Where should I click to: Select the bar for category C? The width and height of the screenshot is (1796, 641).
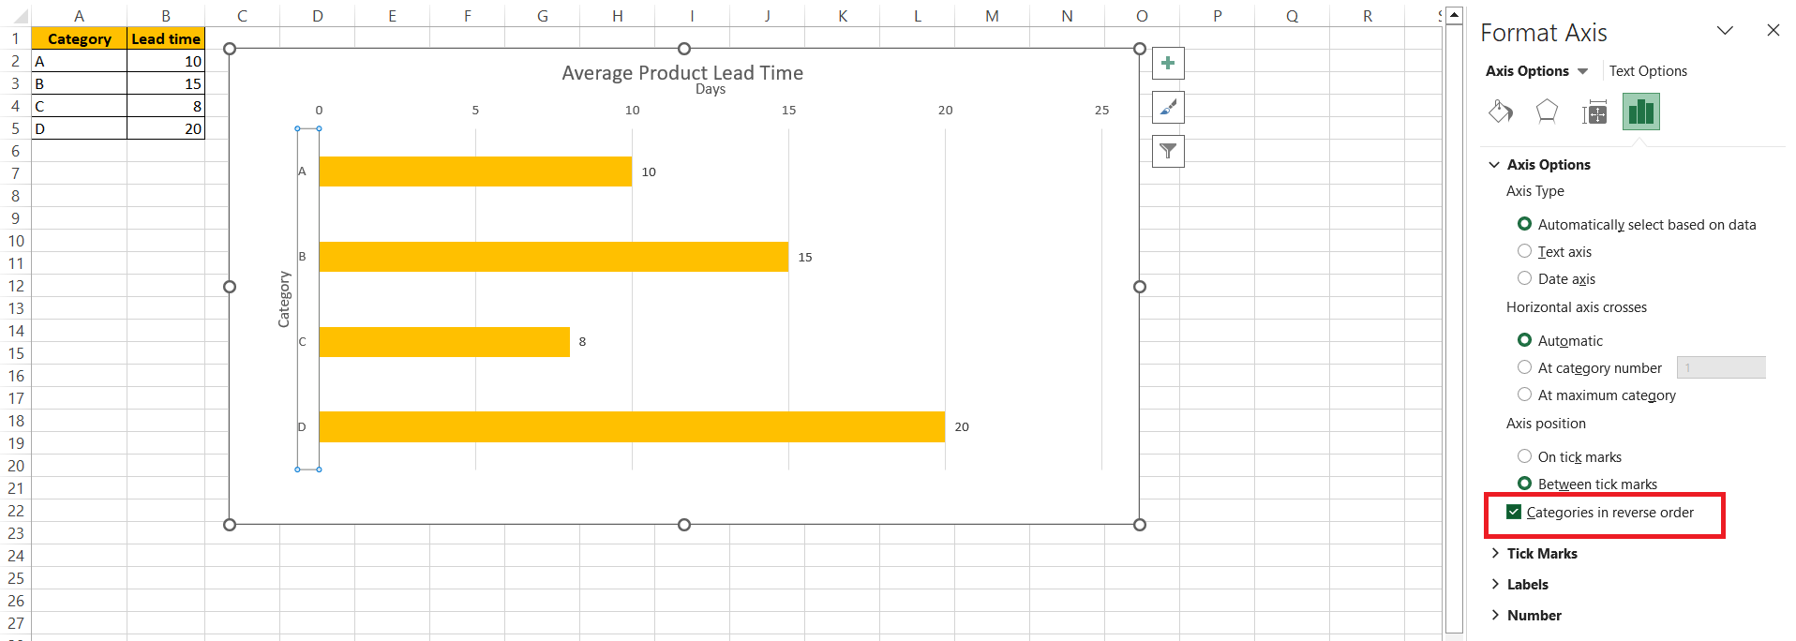(x=444, y=342)
